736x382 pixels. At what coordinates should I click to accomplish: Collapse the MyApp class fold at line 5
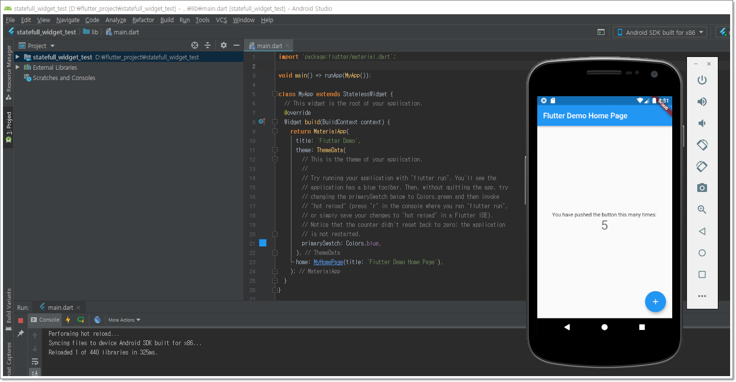click(275, 94)
